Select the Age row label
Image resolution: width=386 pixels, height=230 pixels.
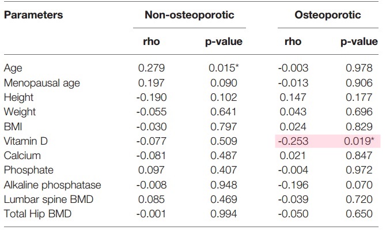pyautogui.click(x=13, y=68)
